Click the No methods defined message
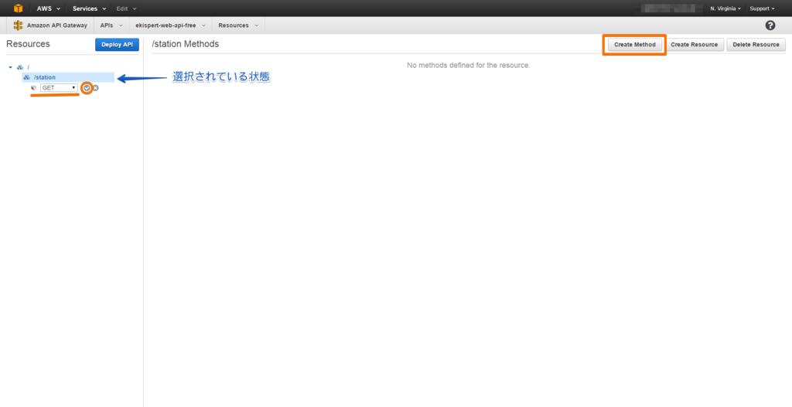 pyautogui.click(x=468, y=65)
